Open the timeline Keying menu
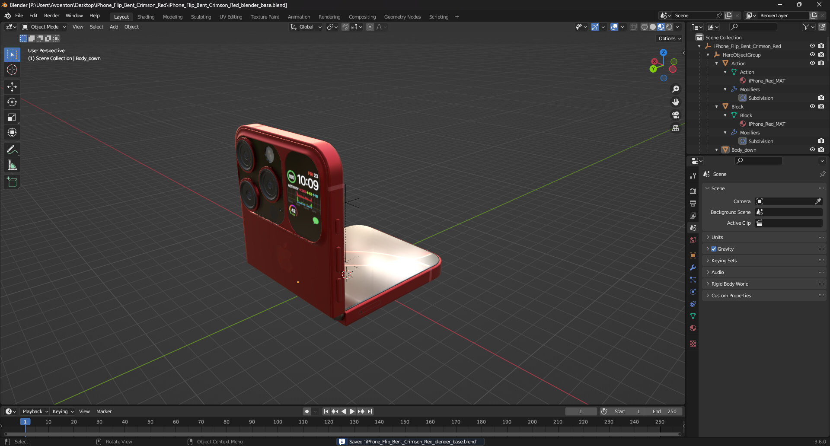The width and height of the screenshot is (830, 446). coord(63,411)
